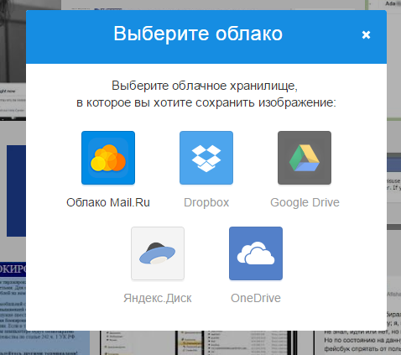
Task: Click the Облако Mail.Ru text label
Action: (x=108, y=202)
